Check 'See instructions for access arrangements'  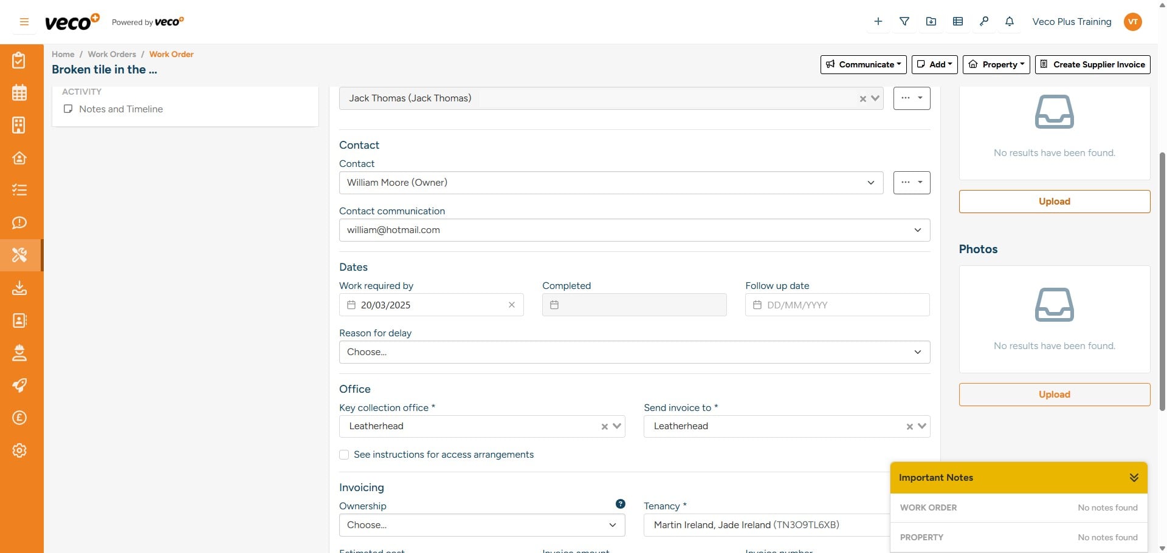(x=344, y=454)
